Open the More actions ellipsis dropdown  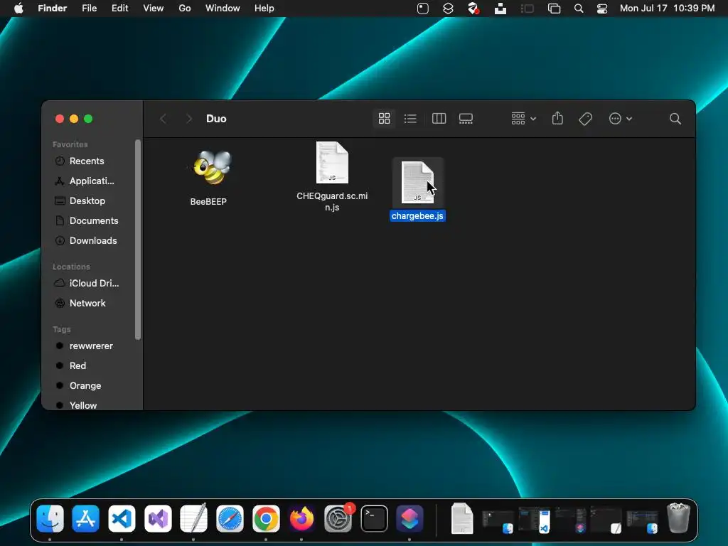(x=620, y=119)
